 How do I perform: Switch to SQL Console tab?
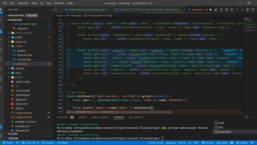(136, 117)
